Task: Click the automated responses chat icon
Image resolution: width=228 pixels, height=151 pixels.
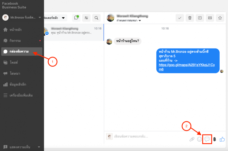Action: click(76, 18)
